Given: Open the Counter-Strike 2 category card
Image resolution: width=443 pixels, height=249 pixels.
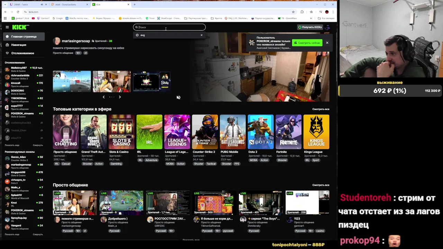Looking at the screenshot, I should click(x=205, y=132).
